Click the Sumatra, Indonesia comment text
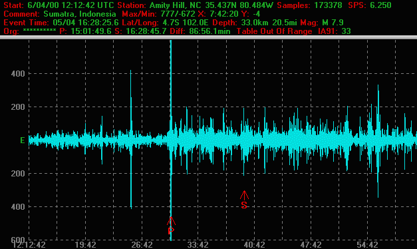This screenshot has height=249, width=417. 80,14
